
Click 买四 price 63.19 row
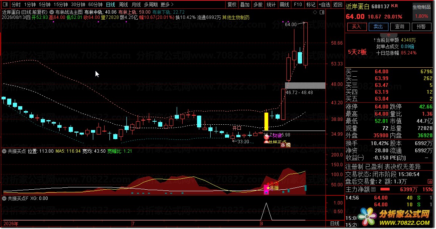(389, 92)
